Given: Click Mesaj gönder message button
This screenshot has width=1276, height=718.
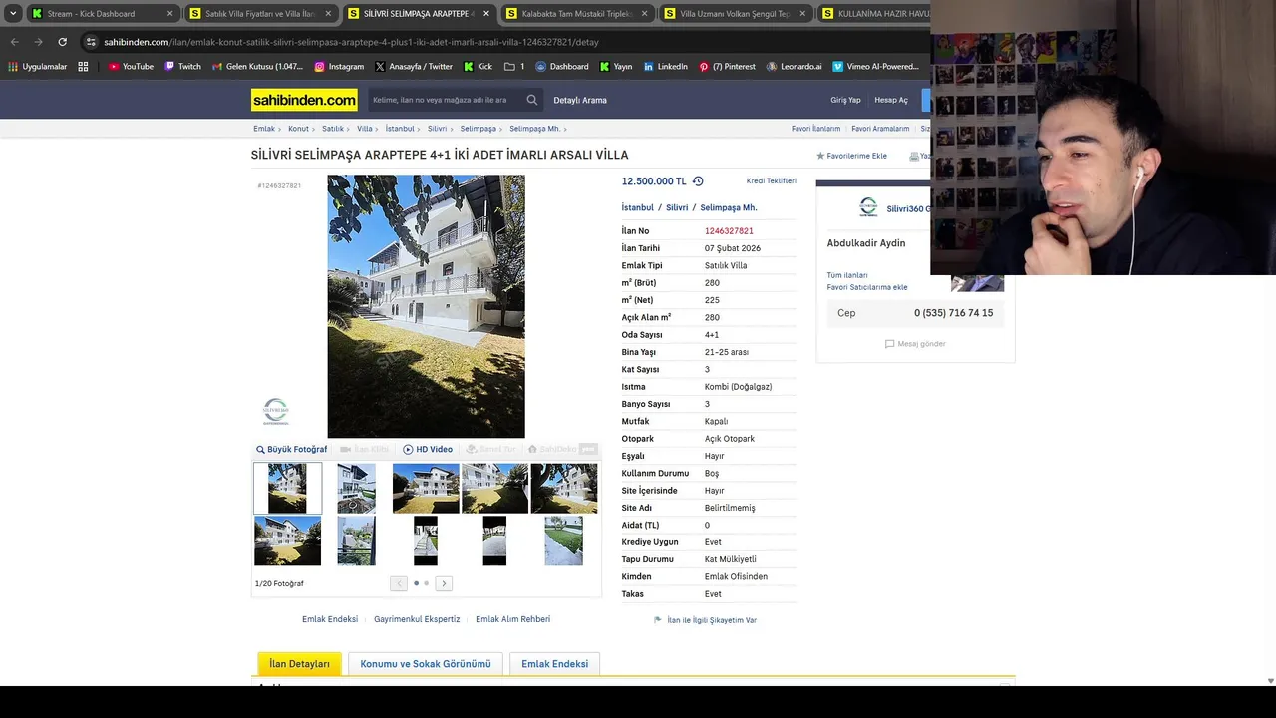Looking at the screenshot, I should pos(915,344).
